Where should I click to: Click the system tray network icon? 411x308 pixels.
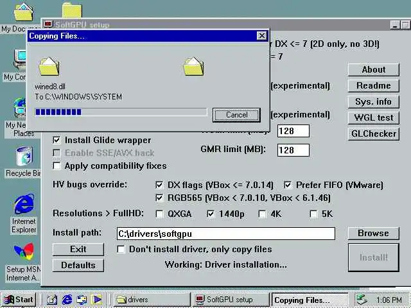coord(363,300)
